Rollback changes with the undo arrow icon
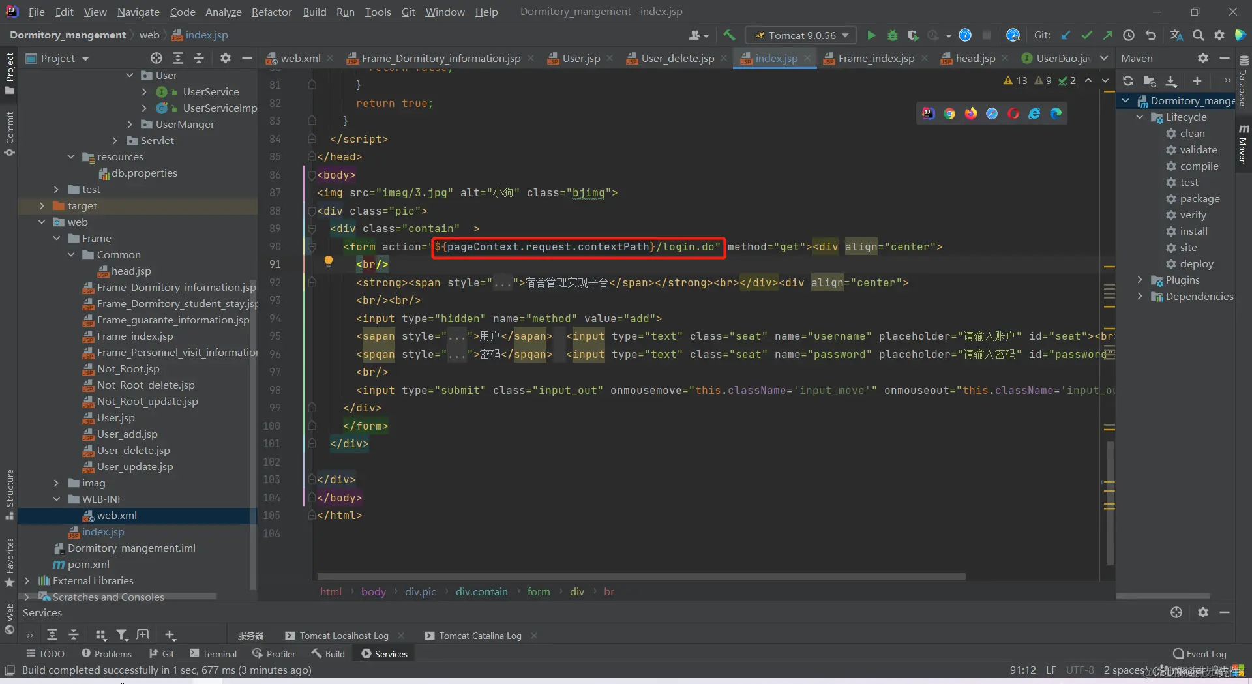The width and height of the screenshot is (1252, 684). pyautogui.click(x=1151, y=35)
